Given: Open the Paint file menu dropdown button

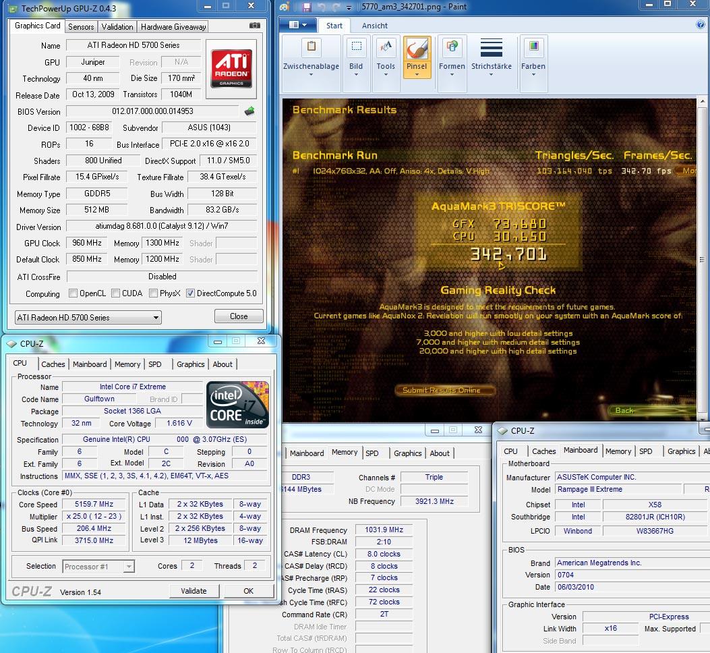Looking at the screenshot, I should (x=297, y=25).
